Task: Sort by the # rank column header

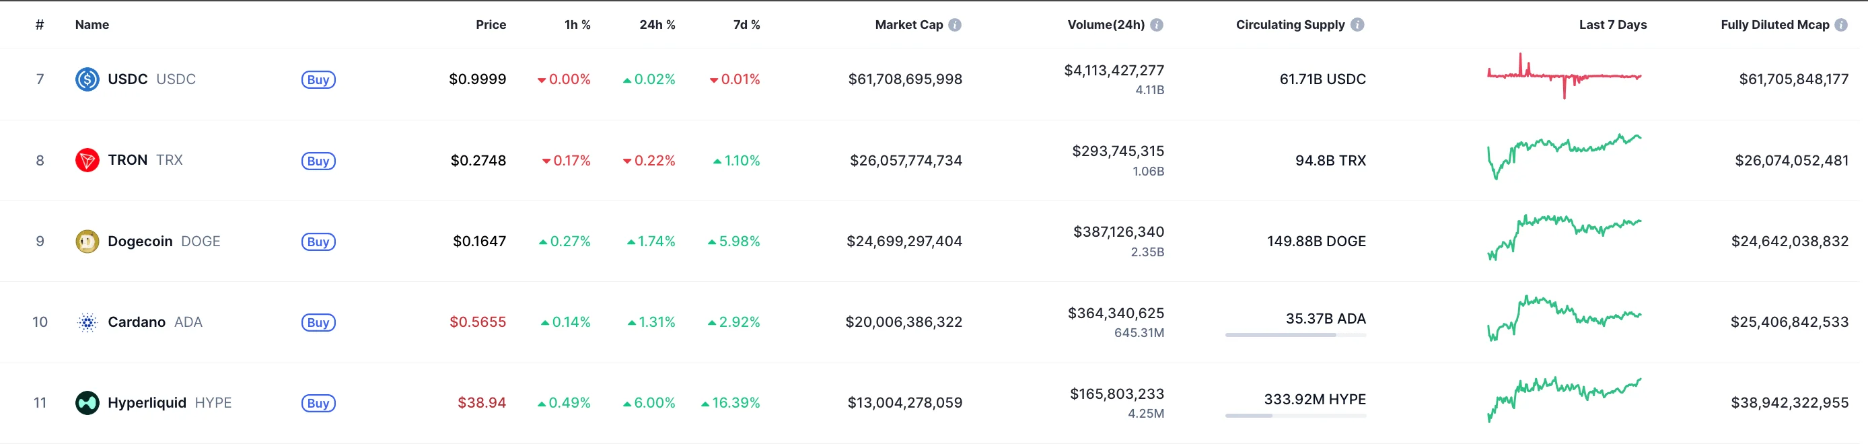Action: click(x=40, y=25)
